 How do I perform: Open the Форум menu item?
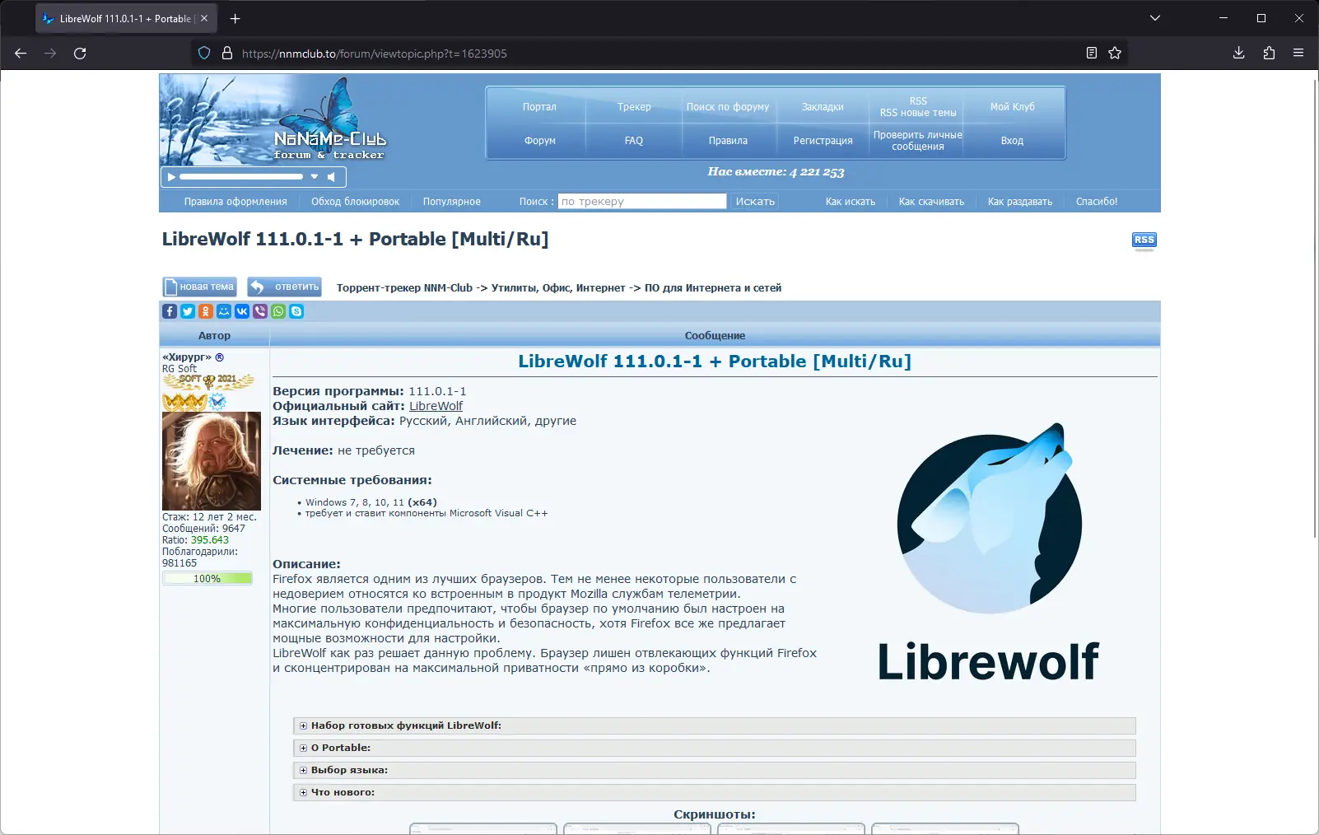pyautogui.click(x=540, y=141)
